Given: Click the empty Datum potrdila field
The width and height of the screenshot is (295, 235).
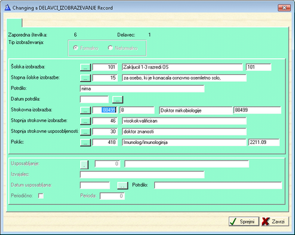Looking at the screenshot, I should click(x=94, y=99).
